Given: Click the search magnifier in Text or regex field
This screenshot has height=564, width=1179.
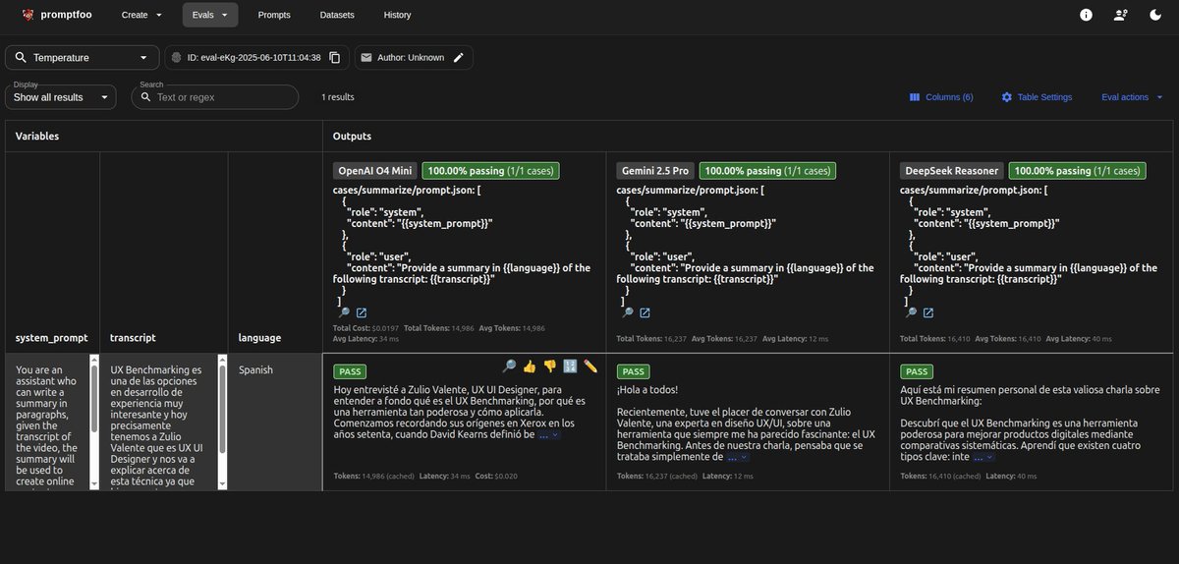Looking at the screenshot, I should (146, 97).
